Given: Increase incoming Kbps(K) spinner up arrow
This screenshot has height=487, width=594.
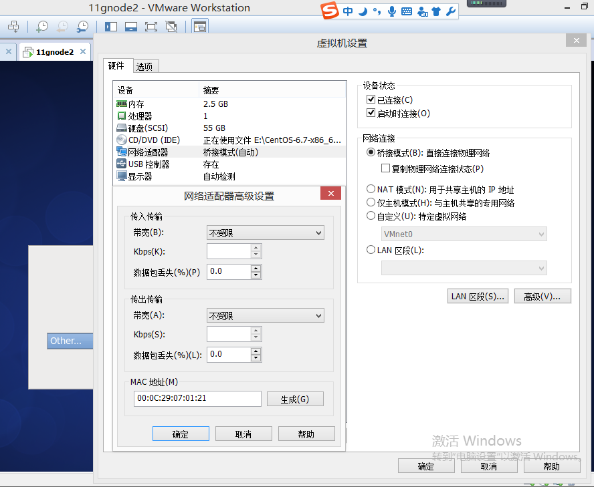Looking at the screenshot, I should (x=256, y=248).
